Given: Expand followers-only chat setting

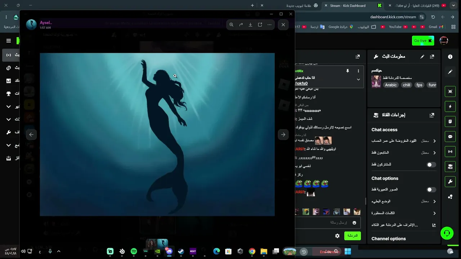Looking at the screenshot, I should 404,153.
